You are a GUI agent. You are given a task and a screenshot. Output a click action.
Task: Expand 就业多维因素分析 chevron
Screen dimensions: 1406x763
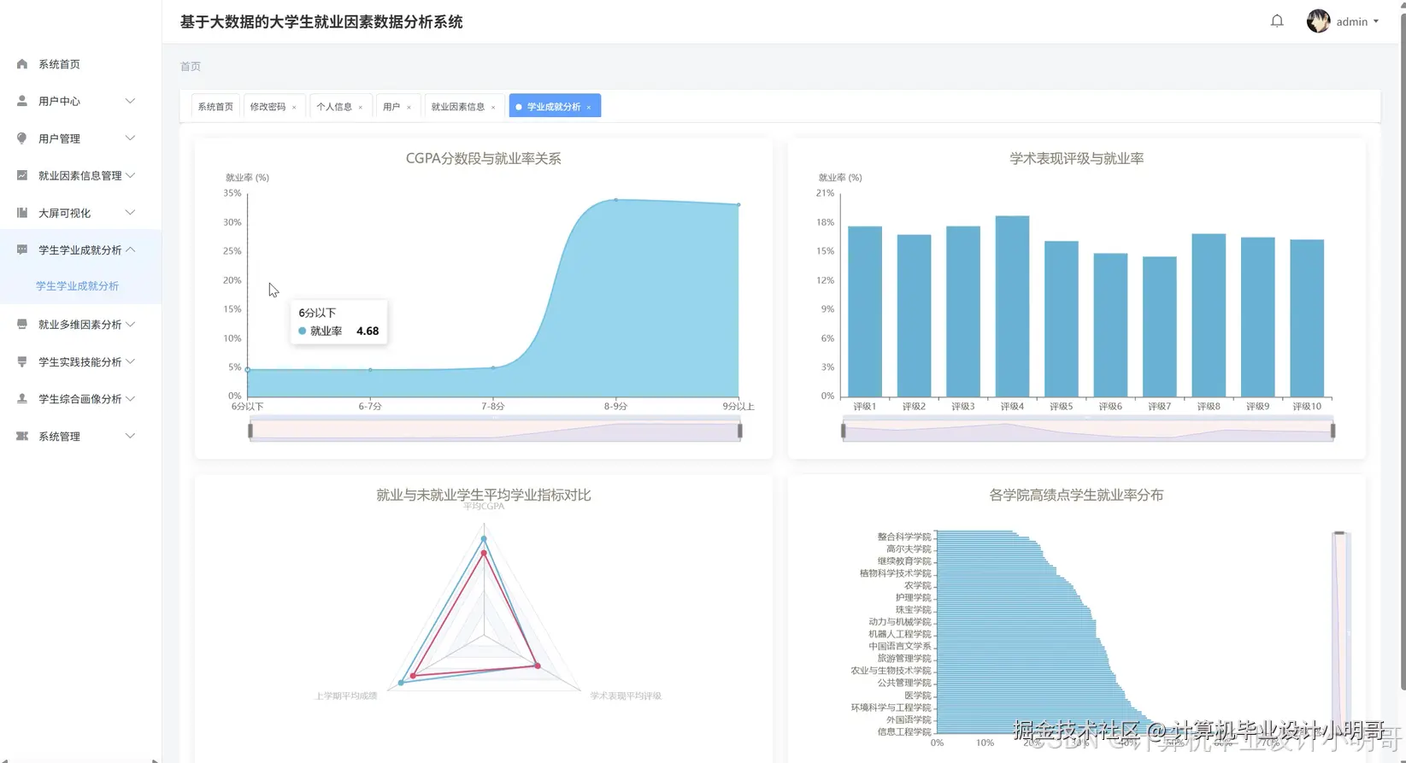pos(130,325)
